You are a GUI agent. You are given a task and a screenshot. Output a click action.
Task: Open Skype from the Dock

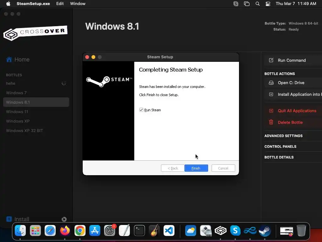click(x=235, y=230)
